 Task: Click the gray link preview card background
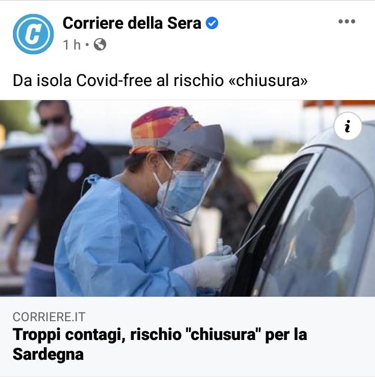(x=187, y=337)
